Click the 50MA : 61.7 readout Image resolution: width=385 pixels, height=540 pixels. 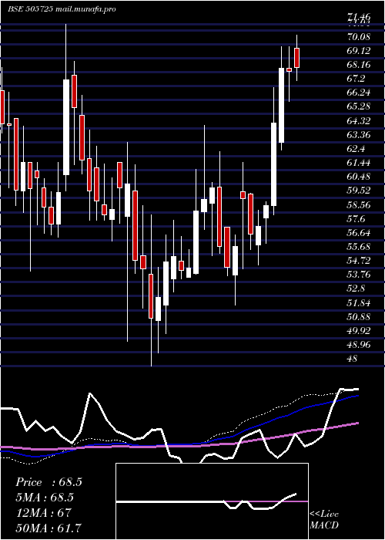click(49, 528)
